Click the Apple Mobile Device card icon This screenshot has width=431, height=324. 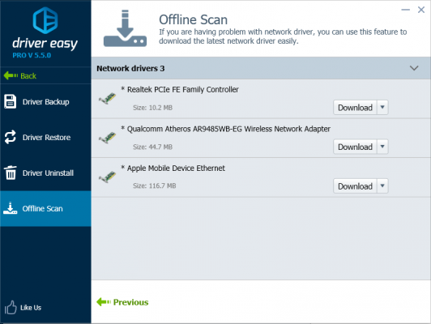click(108, 177)
